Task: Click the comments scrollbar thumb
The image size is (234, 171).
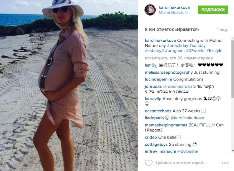Action: (233, 69)
